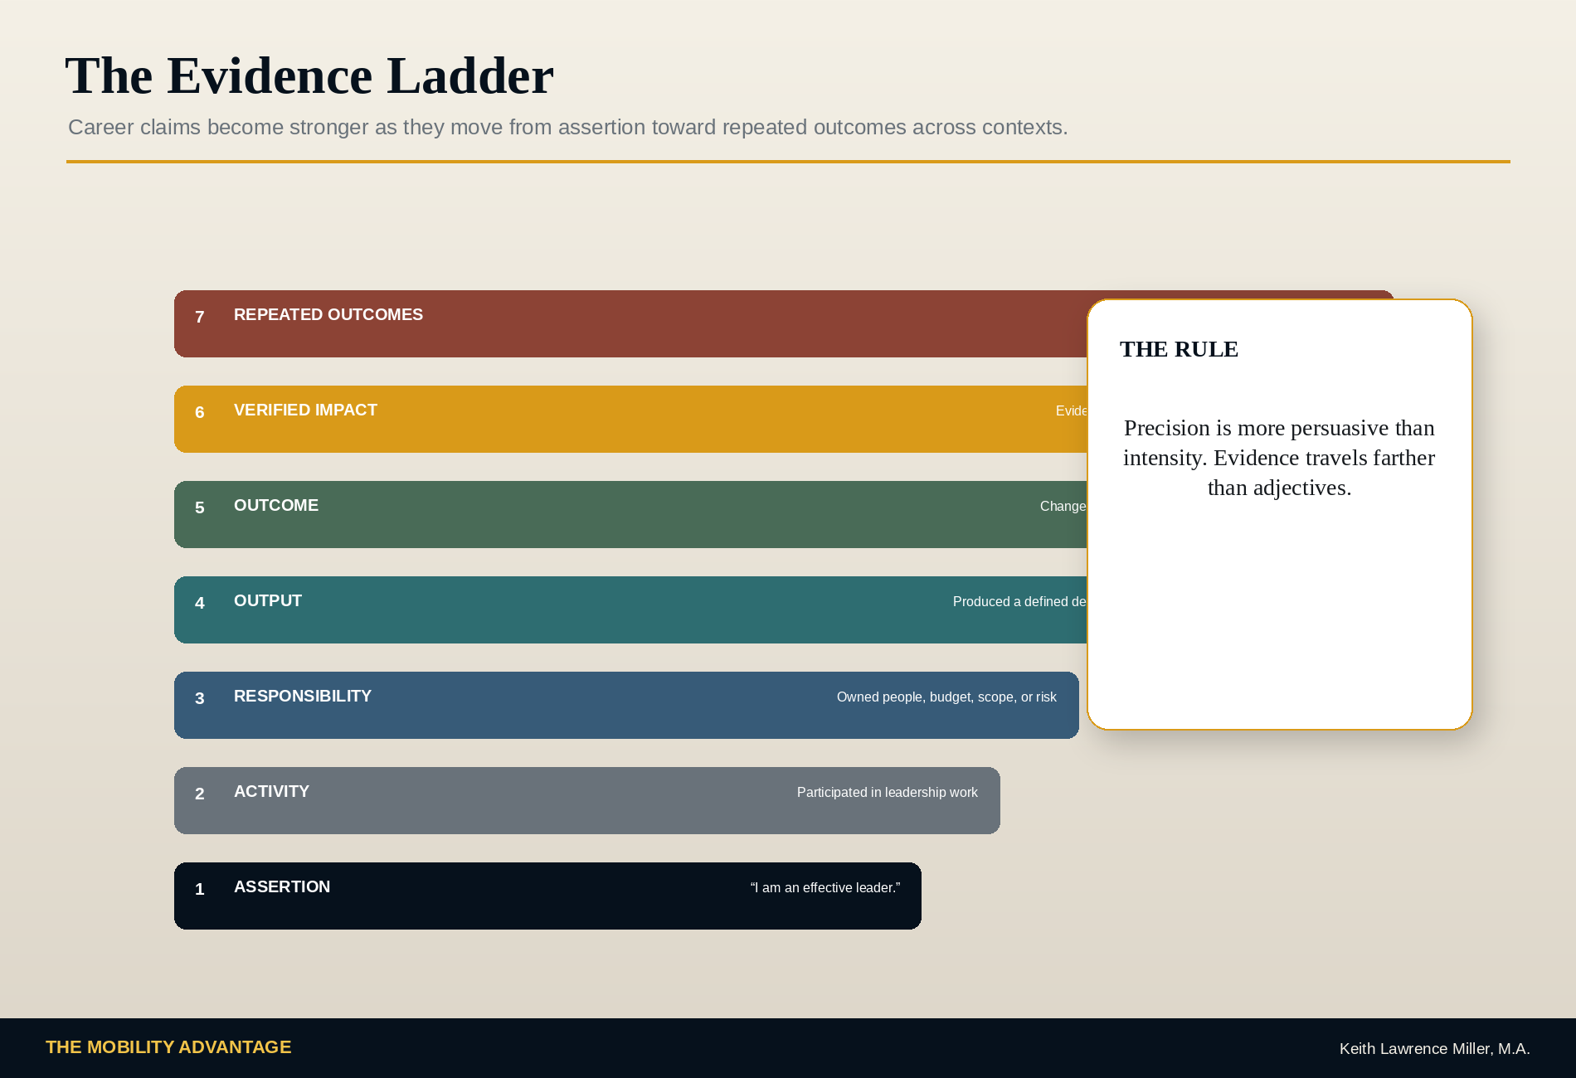Viewport: 1576px width, 1078px height.
Task: Click number 7 on the Repeated Outcomes rung
Action: coord(199,317)
